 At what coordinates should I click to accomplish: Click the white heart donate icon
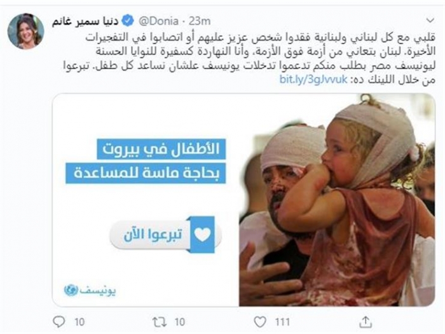[202, 235]
